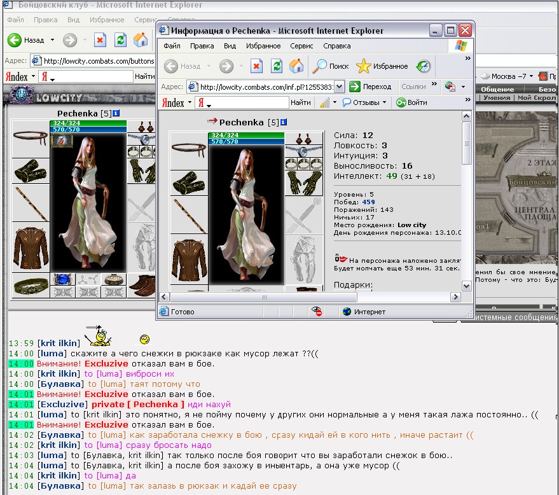Open Правка menu in info window
The width and height of the screenshot is (559, 495).
(x=202, y=46)
